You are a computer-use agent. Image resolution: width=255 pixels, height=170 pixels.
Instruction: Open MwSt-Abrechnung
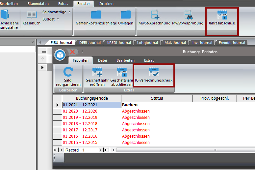coord(154,18)
